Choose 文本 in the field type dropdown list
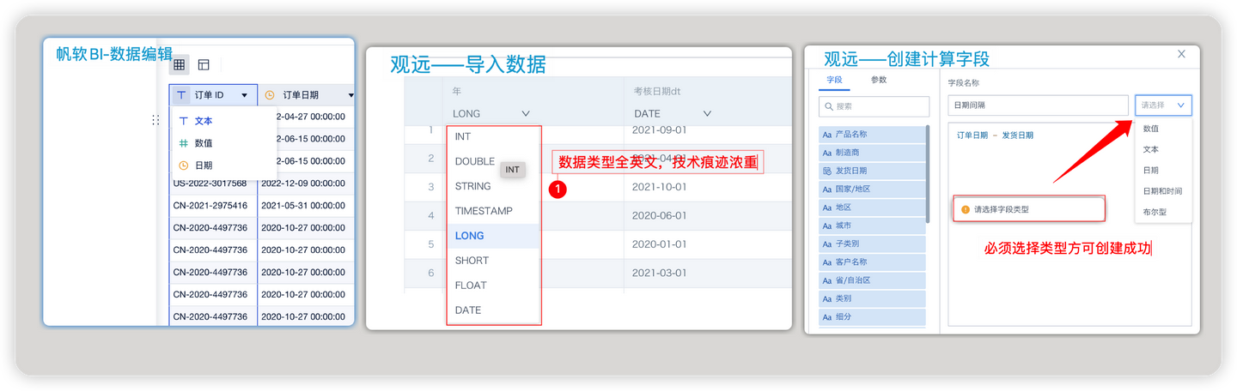Screen dimensions: 1237x391 (x=1163, y=149)
